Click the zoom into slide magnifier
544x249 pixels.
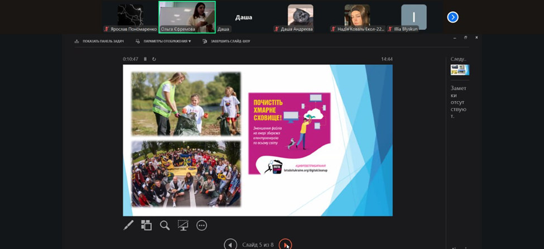coord(165,226)
